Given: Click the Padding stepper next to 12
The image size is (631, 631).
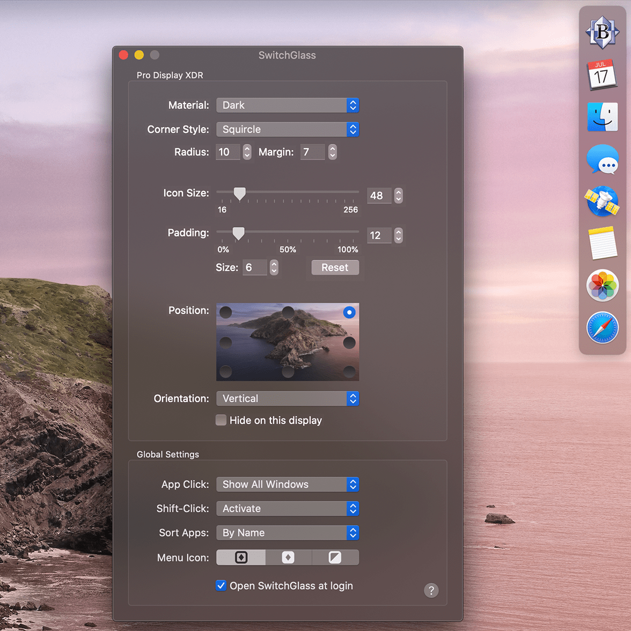Looking at the screenshot, I should click(398, 236).
